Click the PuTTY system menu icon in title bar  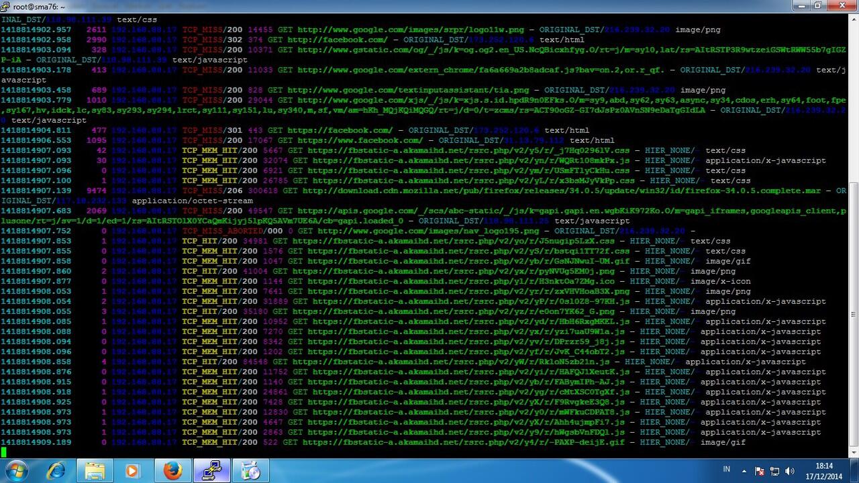6,6
